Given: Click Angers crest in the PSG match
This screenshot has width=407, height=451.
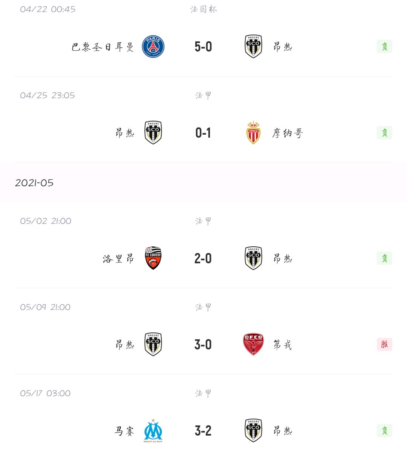Looking at the screenshot, I should coord(253,47).
